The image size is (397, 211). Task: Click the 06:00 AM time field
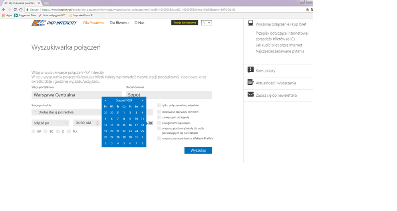87,123
